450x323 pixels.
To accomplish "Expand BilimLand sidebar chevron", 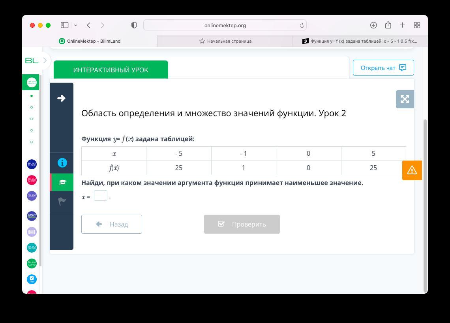I will 45,60.
